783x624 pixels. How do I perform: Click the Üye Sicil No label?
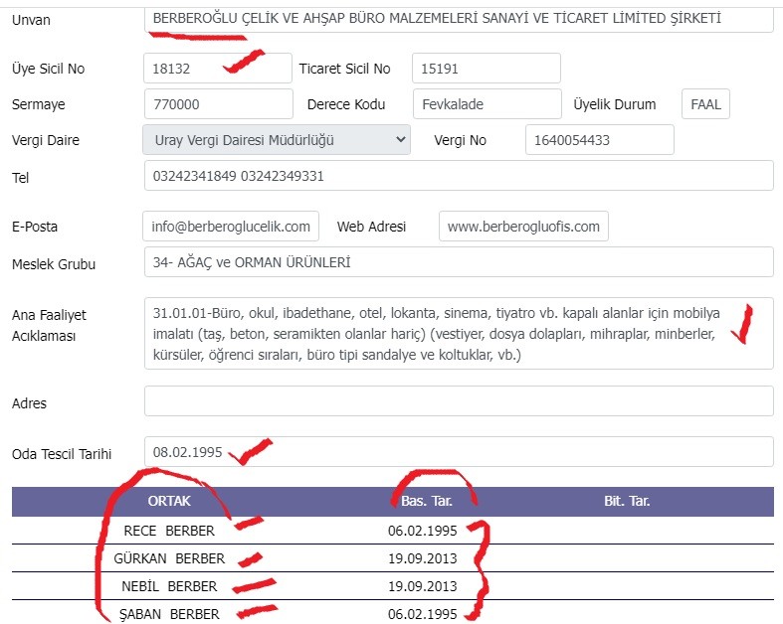[49, 69]
